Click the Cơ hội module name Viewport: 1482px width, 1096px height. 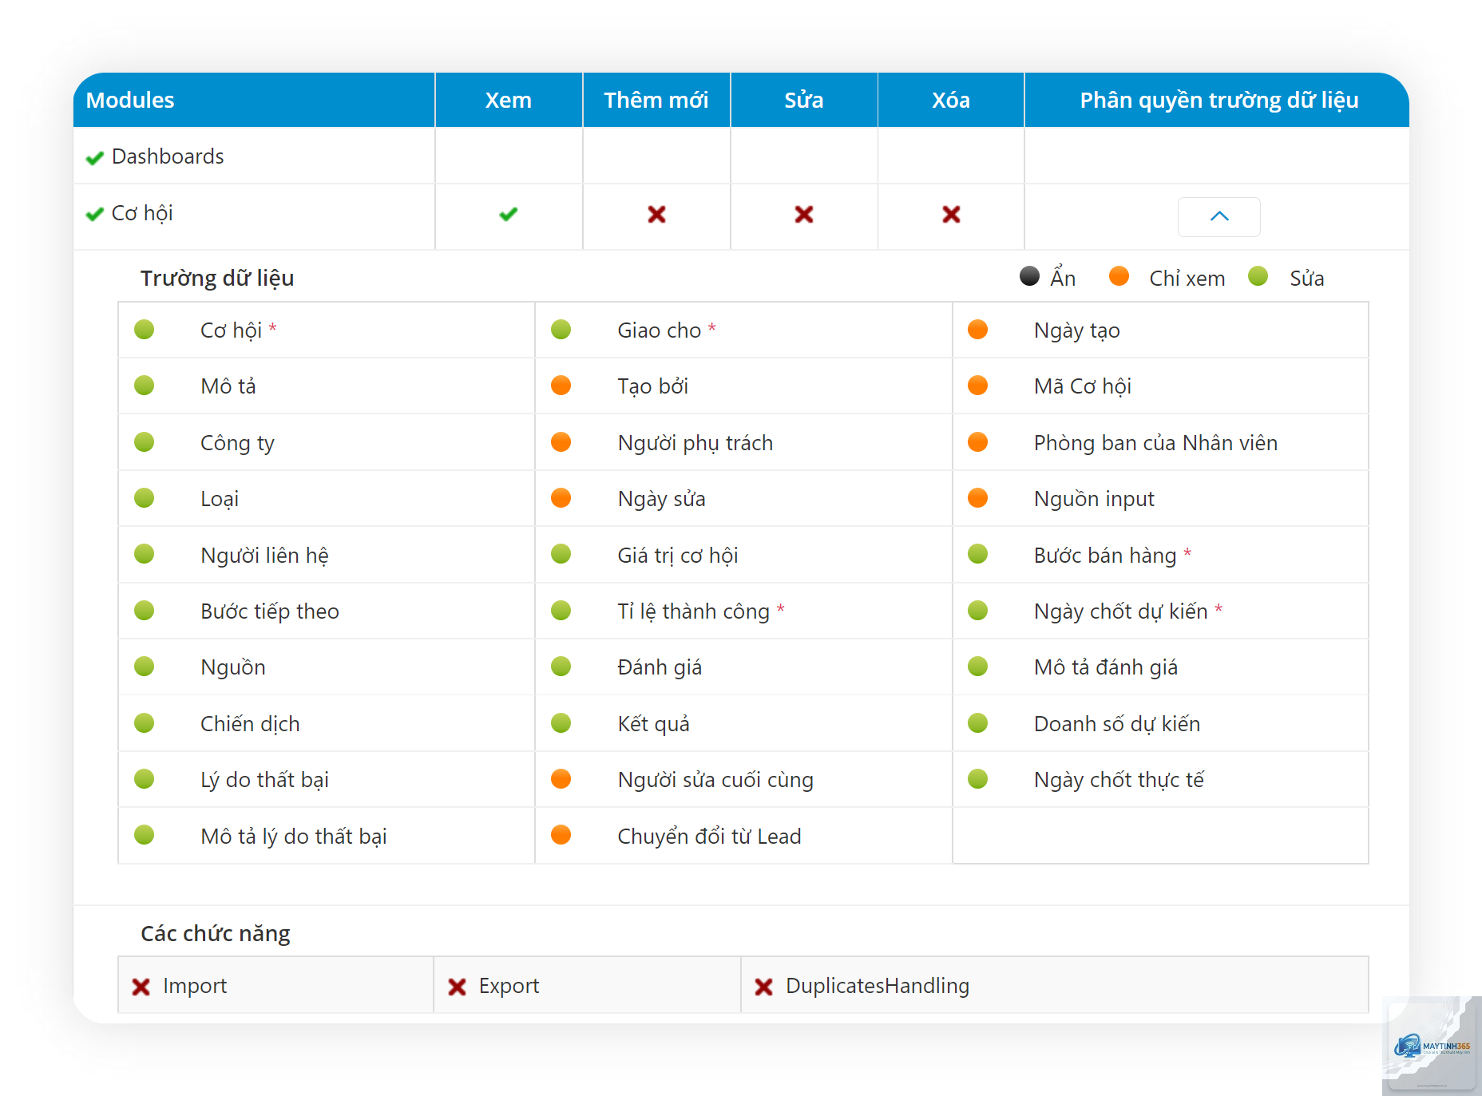tap(142, 213)
